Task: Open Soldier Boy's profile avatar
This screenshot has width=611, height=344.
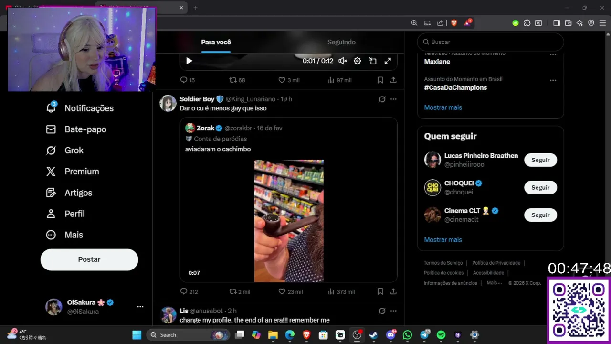Action: coord(168,103)
